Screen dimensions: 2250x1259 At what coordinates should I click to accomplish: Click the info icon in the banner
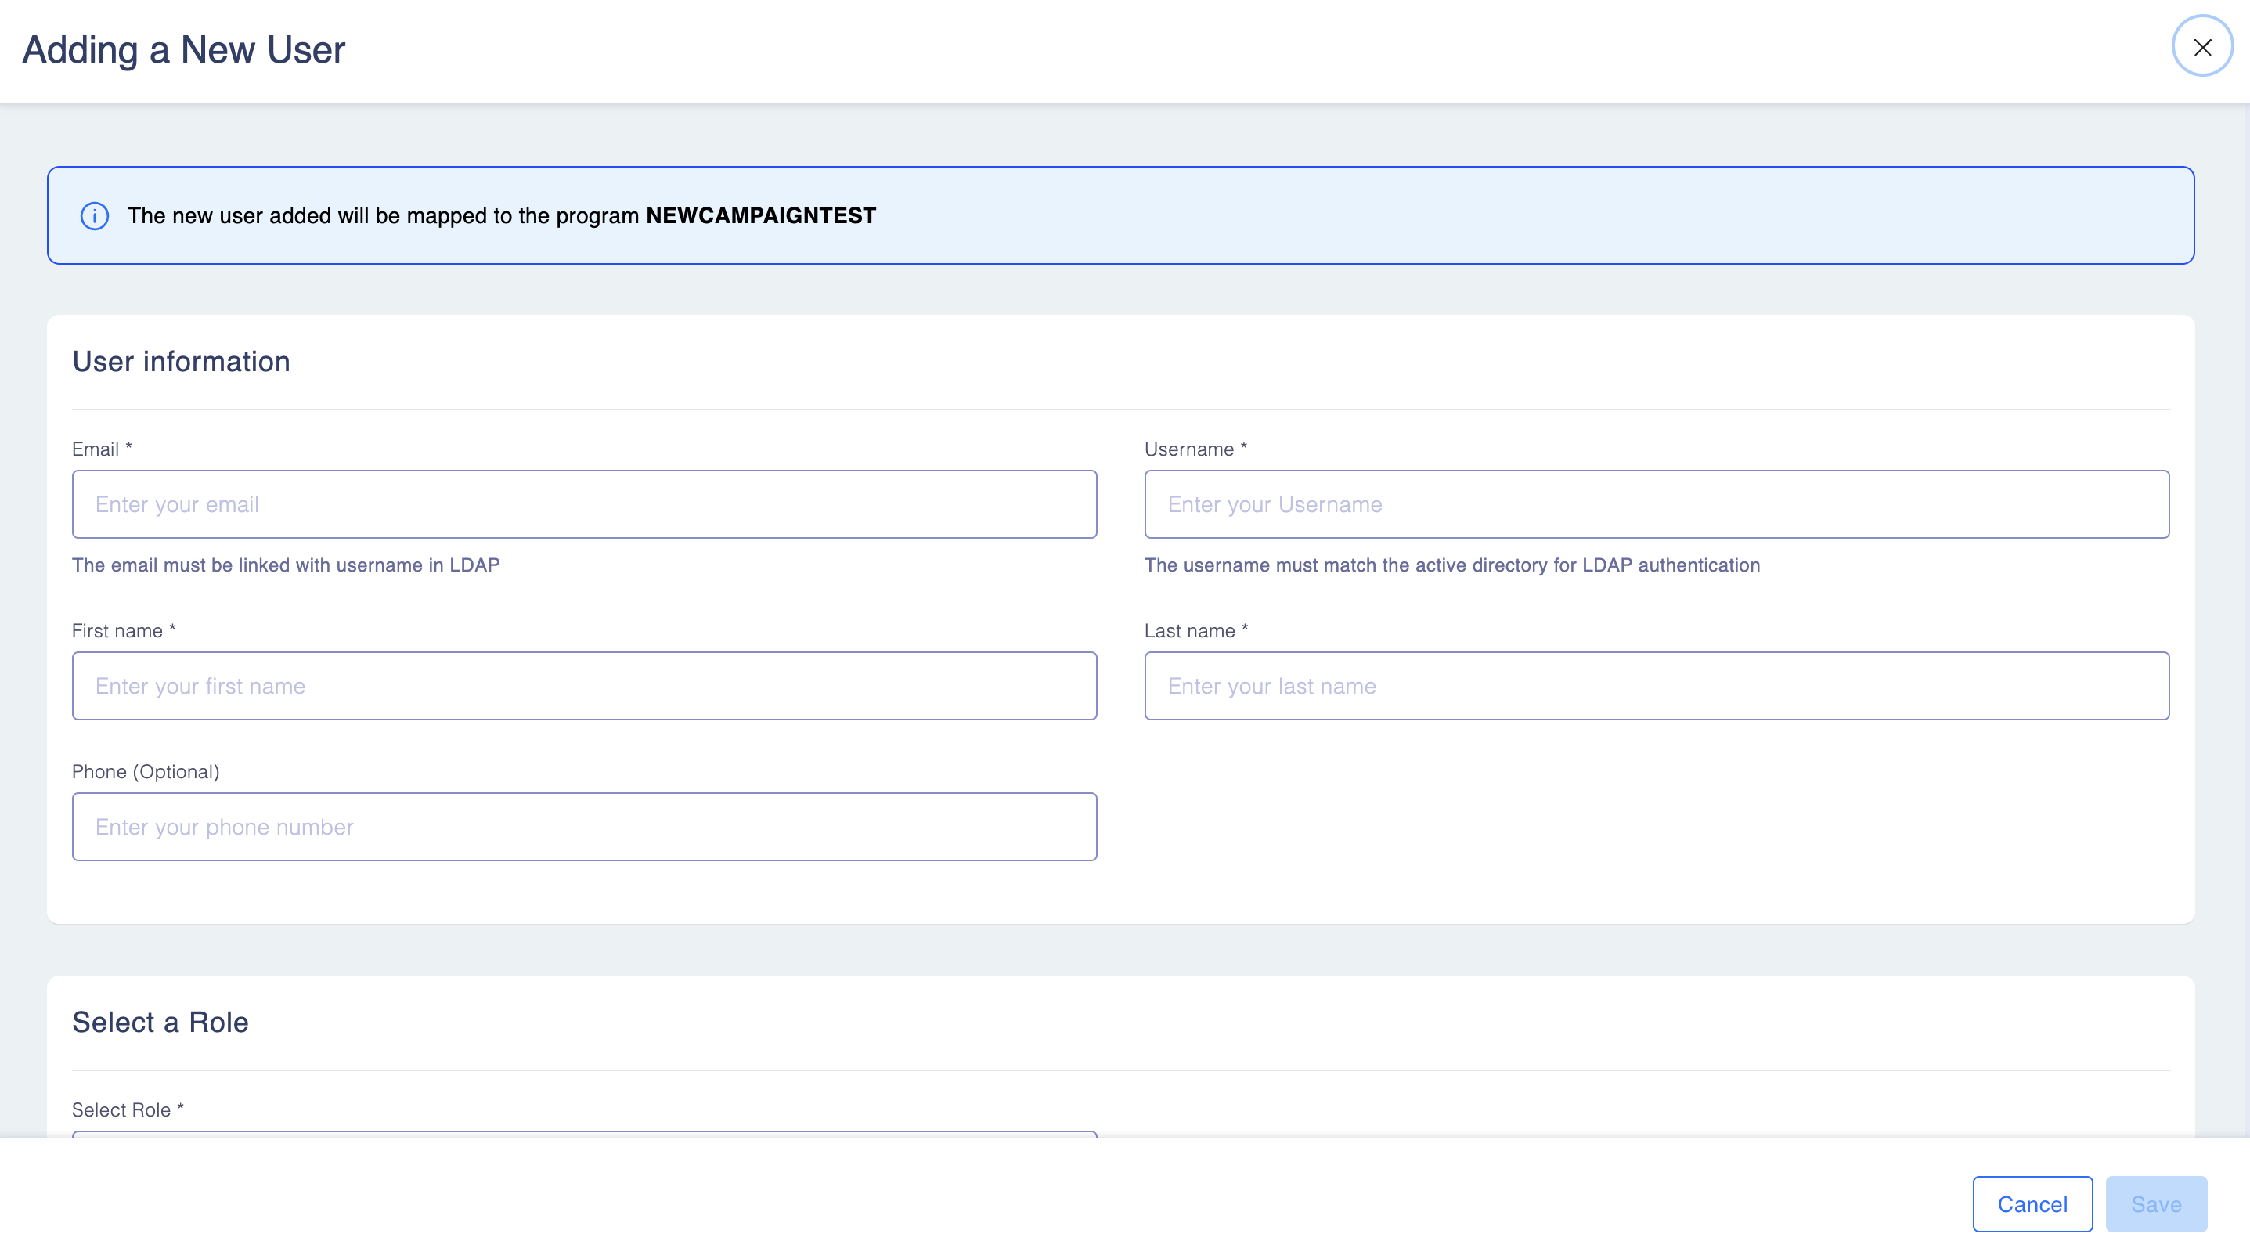click(94, 216)
